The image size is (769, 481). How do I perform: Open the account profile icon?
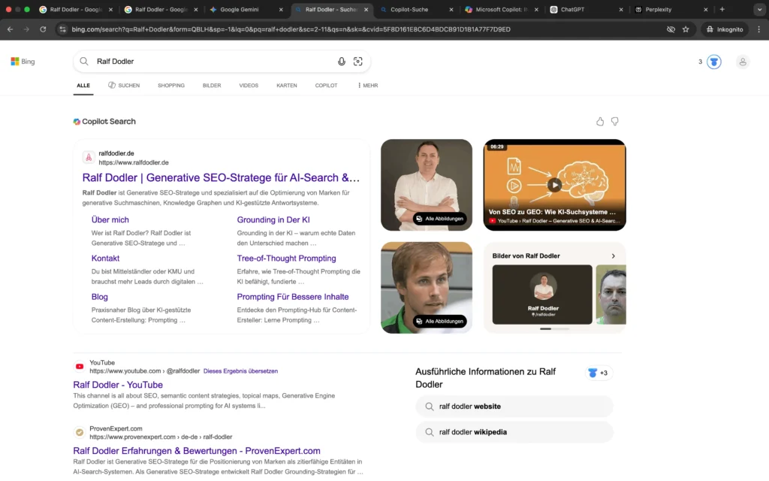coord(743,62)
